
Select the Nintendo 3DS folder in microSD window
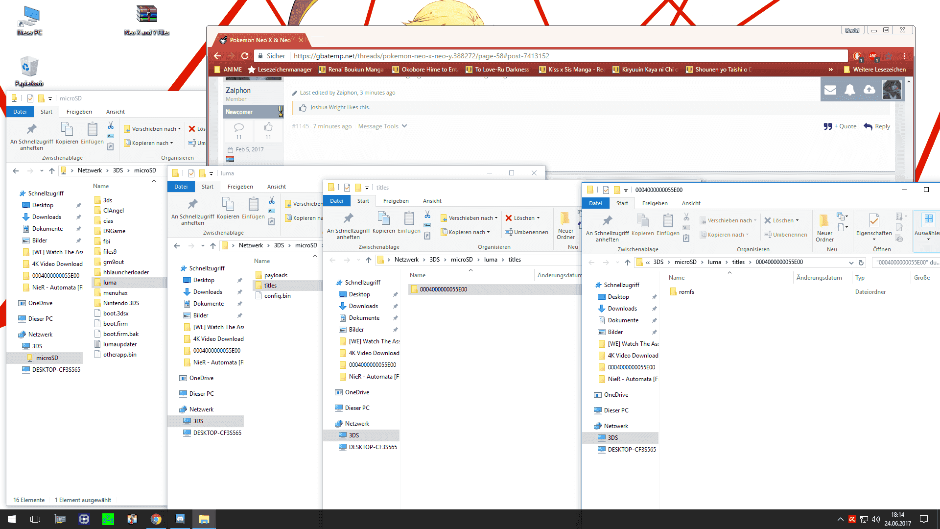coord(117,303)
